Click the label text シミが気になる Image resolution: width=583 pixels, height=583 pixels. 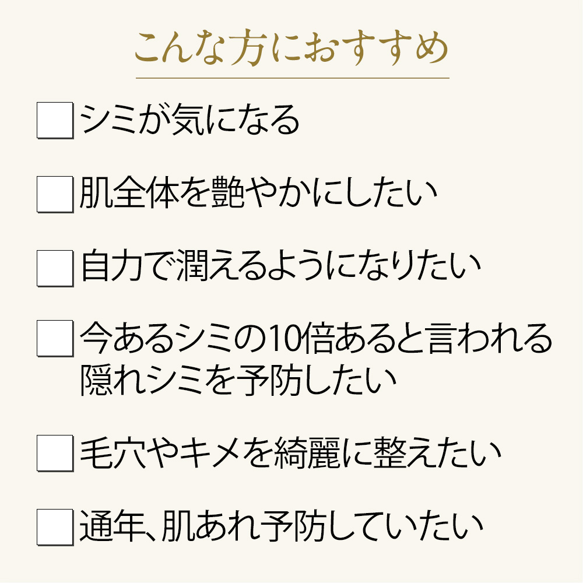(189, 120)
